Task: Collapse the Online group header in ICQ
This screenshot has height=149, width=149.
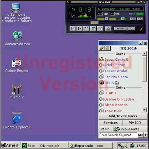Action: pyautogui.click(x=120, y=54)
